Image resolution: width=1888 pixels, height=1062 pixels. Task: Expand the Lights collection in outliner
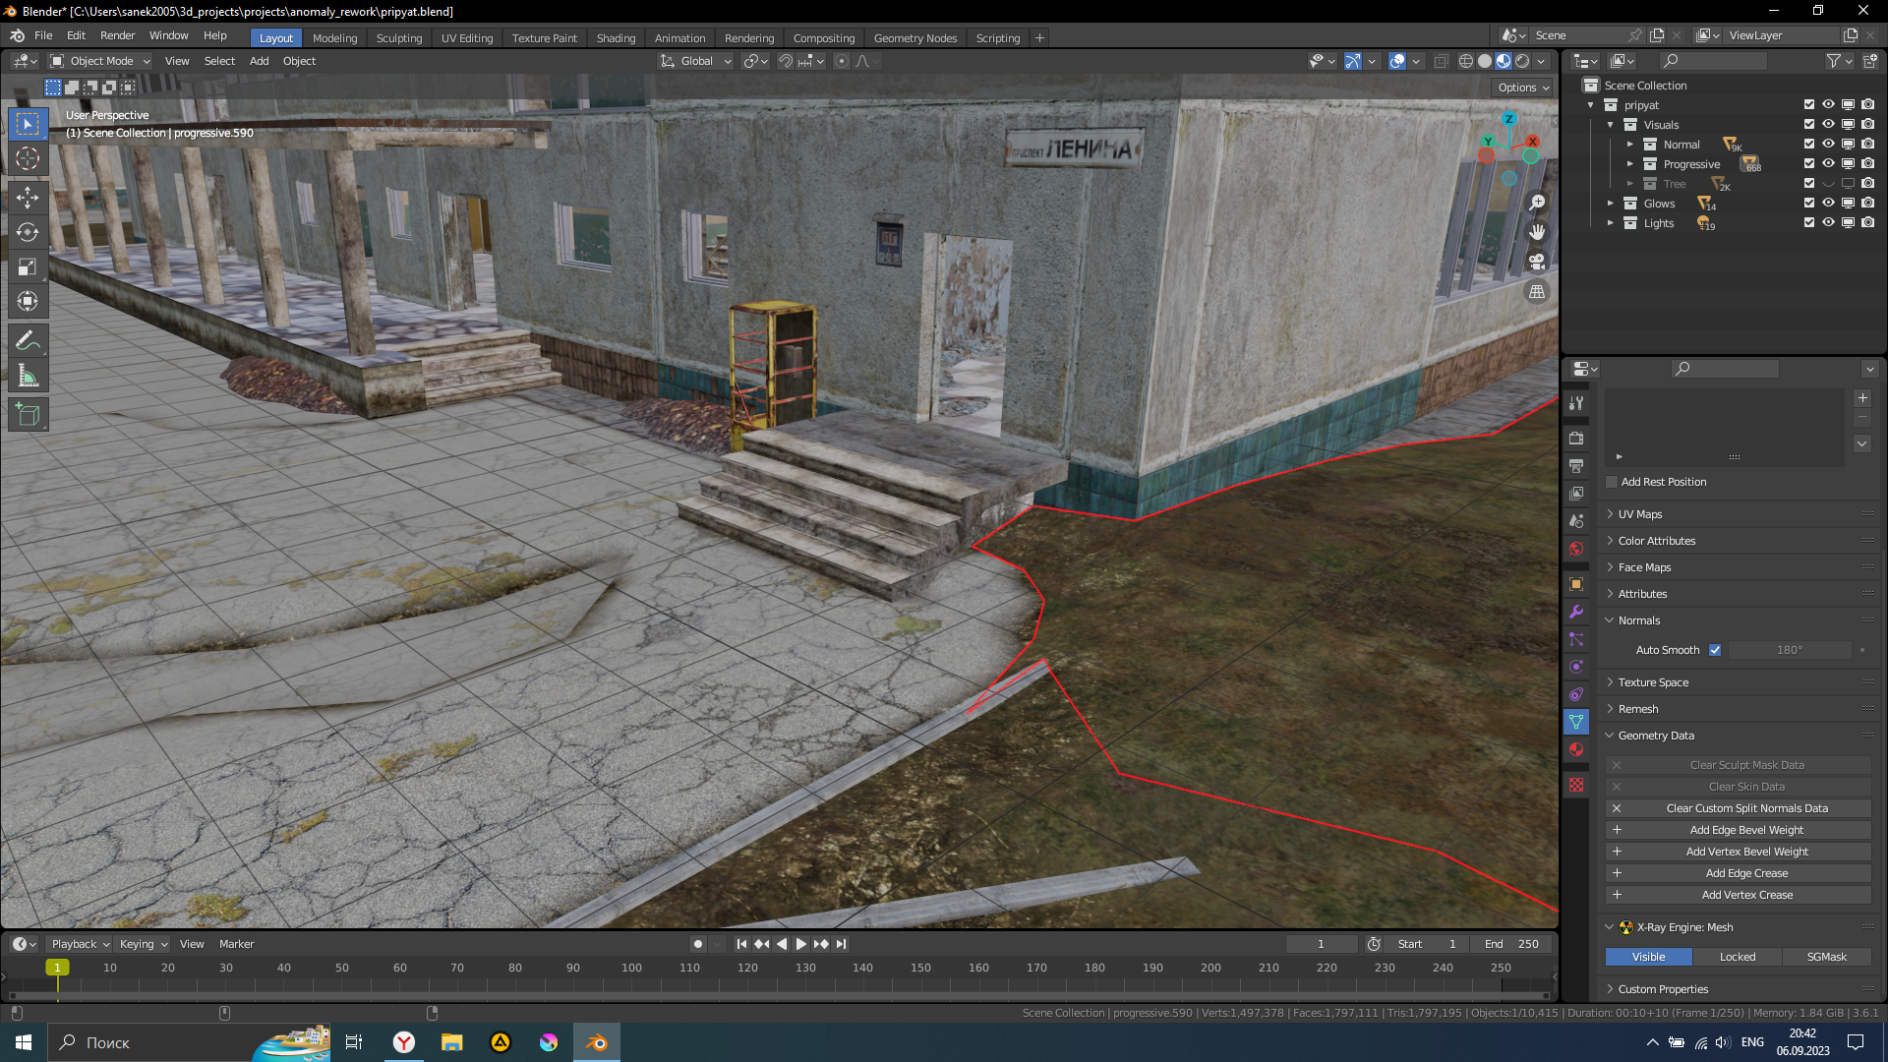tap(1611, 223)
